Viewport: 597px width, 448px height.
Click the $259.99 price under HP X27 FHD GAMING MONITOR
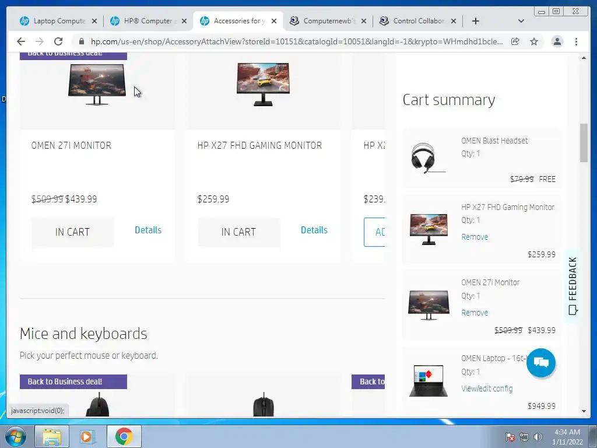[x=213, y=199]
